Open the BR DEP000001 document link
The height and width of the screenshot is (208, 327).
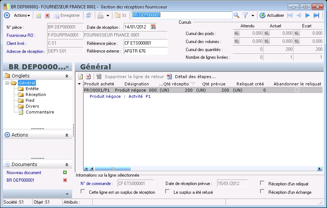point(20,180)
